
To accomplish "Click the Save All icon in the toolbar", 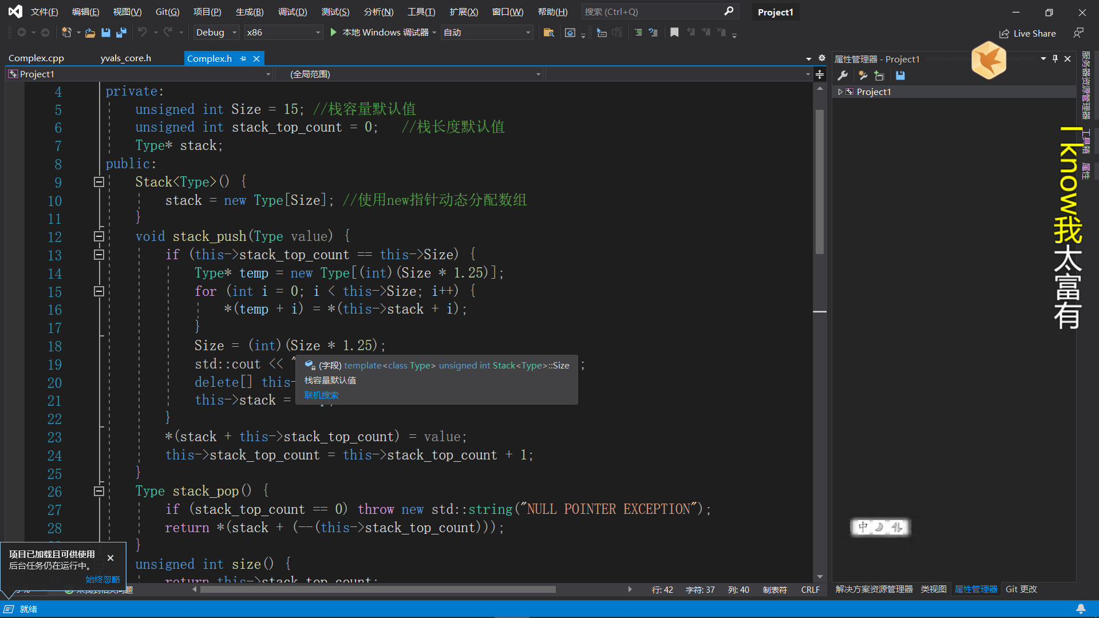I will (x=121, y=33).
